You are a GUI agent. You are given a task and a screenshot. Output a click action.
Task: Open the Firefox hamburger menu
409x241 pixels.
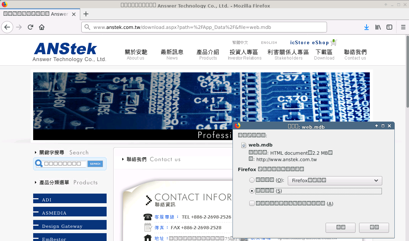pyautogui.click(x=403, y=27)
